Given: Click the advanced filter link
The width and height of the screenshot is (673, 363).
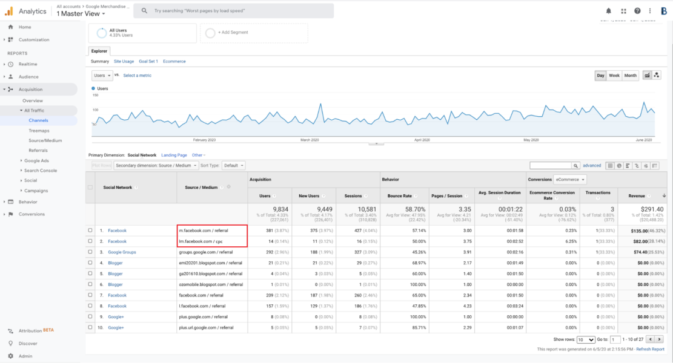Looking at the screenshot, I should (x=592, y=165).
